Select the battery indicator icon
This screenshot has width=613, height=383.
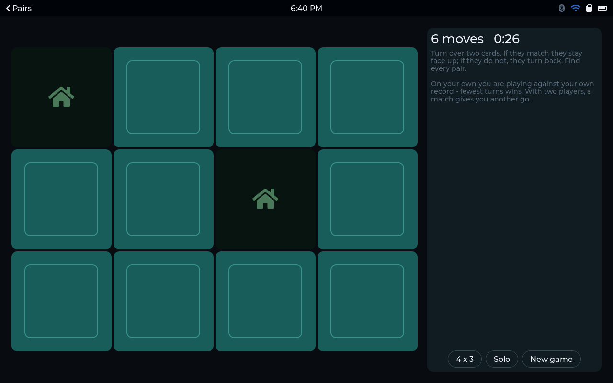click(602, 8)
